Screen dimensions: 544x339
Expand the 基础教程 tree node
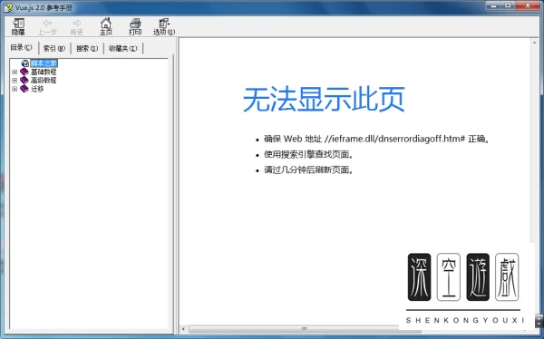point(15,72)
